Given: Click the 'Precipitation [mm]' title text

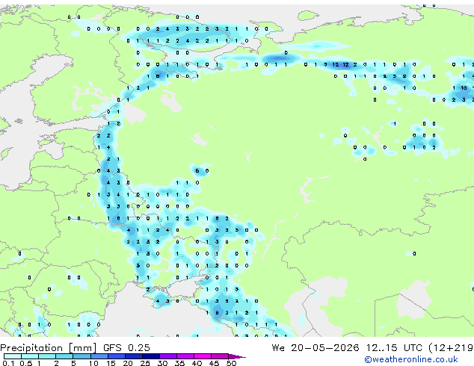Looking at the screenshot, I should coord(49,348).
